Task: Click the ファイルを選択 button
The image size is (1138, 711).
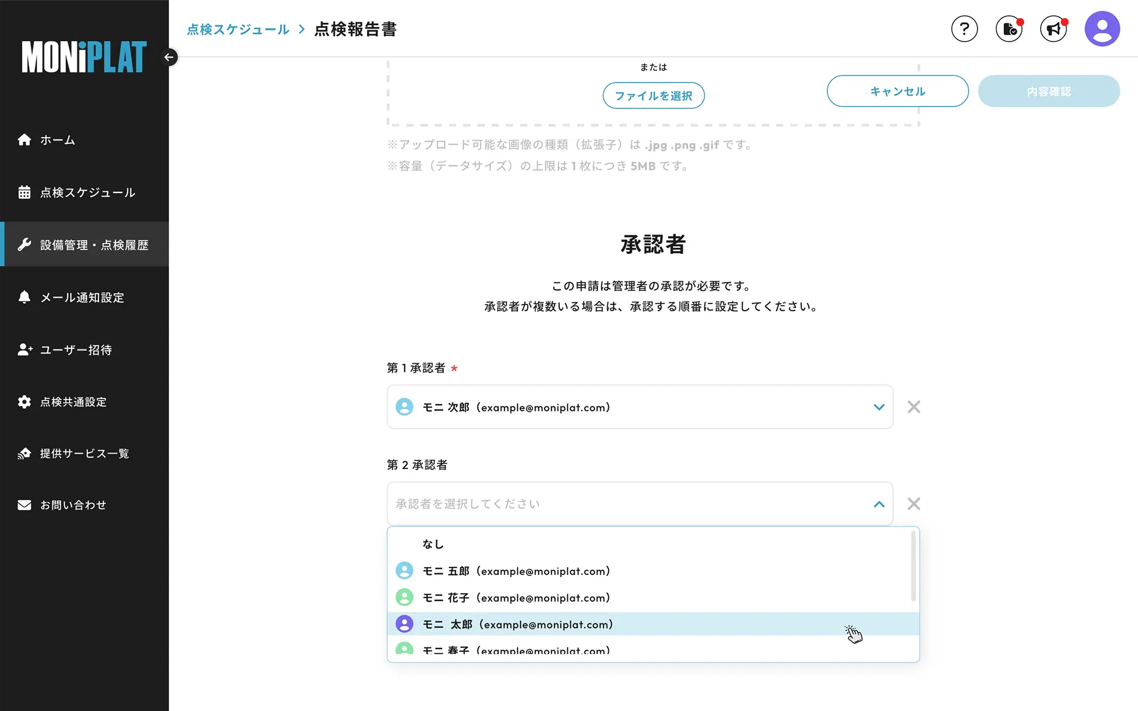Action: pyautogui.click(x=653, y=96)
